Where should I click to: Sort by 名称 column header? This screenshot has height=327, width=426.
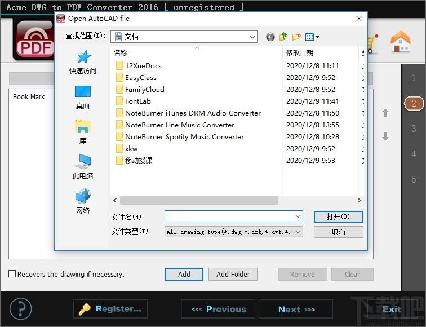click(x=121, y=53)
